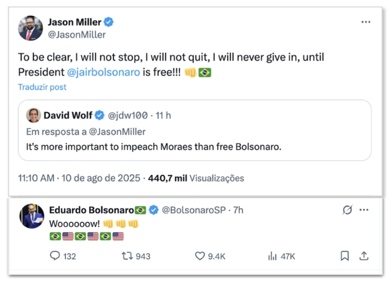This screenshot has width=390, height=284.
Task: Open the more options menu on Eduardo's reply
Action: point(365,210)
